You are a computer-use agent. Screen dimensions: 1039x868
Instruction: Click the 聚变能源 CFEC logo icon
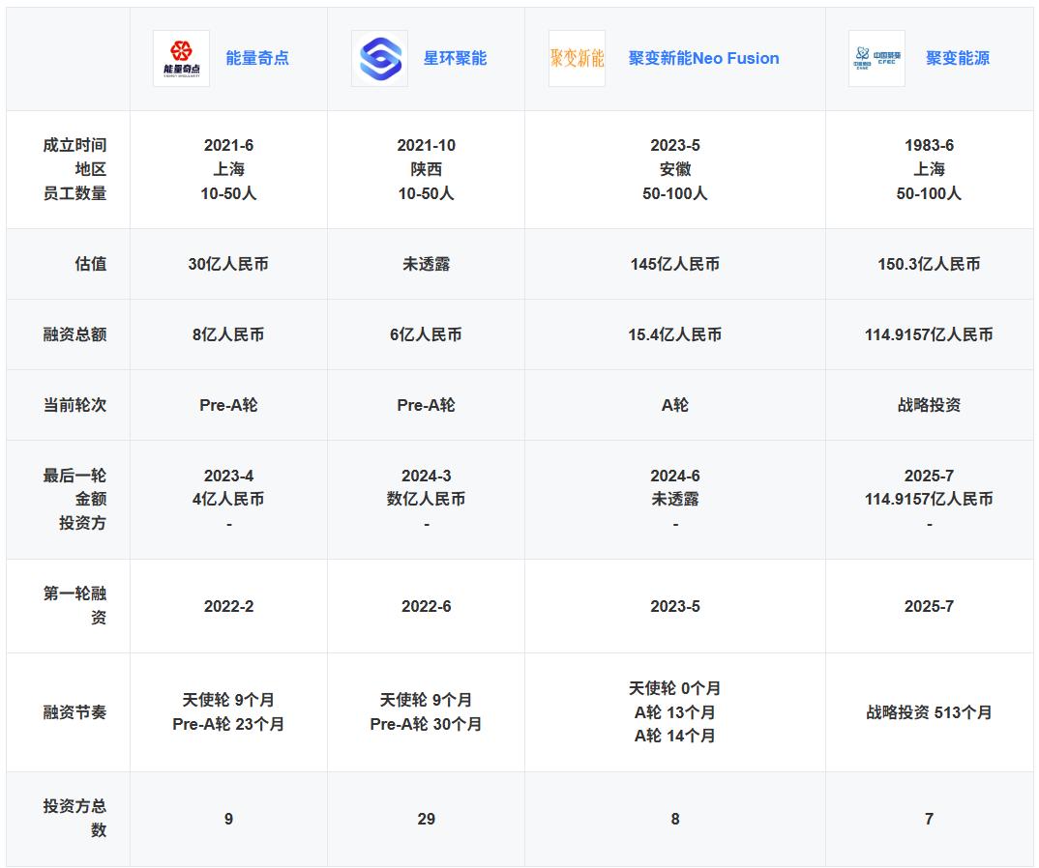[876, 58]
